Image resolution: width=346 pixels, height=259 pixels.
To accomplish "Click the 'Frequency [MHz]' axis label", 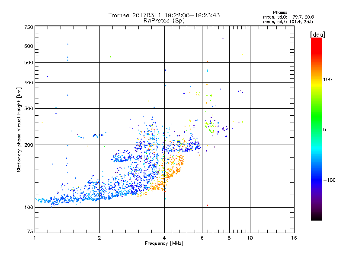I will point(164,243).
